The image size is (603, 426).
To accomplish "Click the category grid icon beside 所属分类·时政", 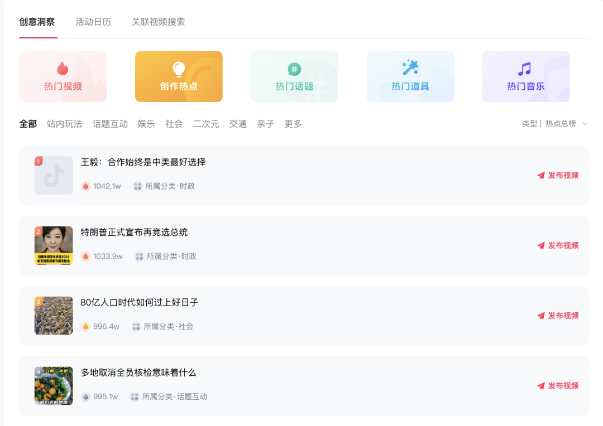I will pyautogui.click(x=137, y=186).
